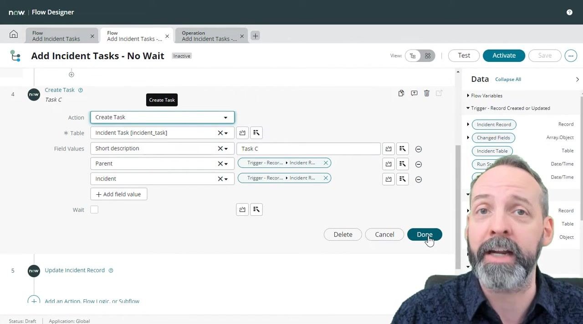Open script icon for Parent row
Image resolution: width=583 pixels, height=324 pixels.
[x=389, y=164]
